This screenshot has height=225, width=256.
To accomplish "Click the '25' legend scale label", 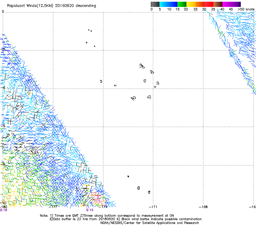I will click(195, 9).
